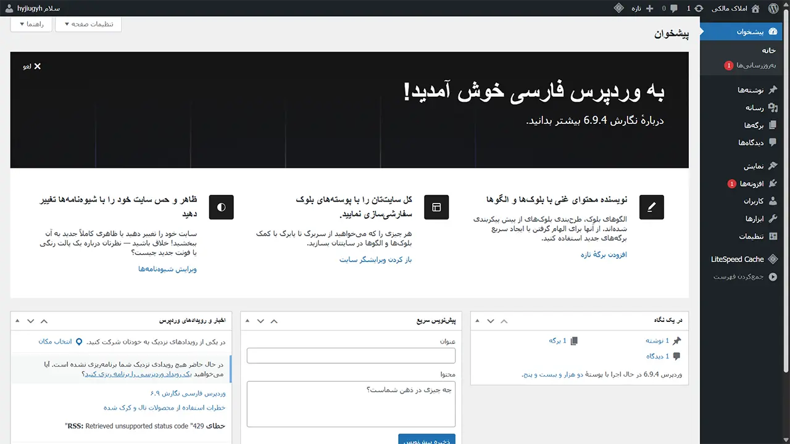
Task: Move در یک نگاه panel up
Action: (504, 321)
